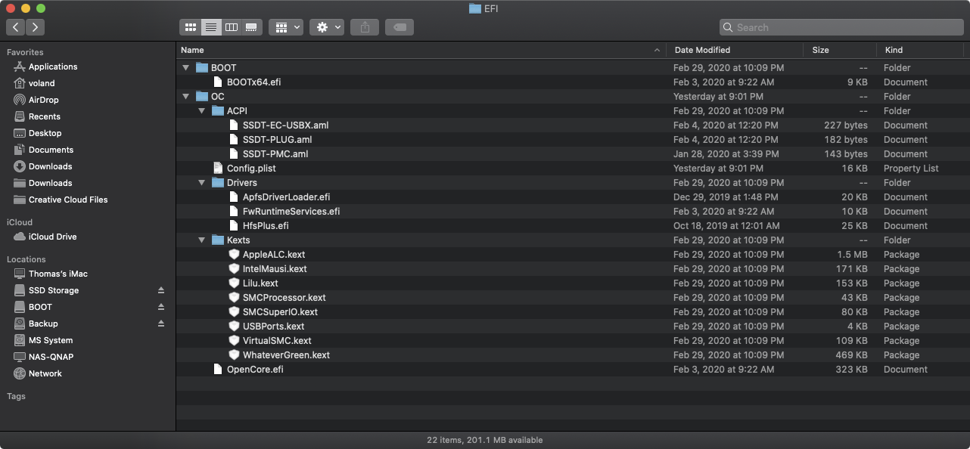Select the FwRuntimeServices.efi file
Viewport: 970px width, 449px height.
[573, 212]
